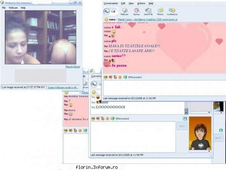This screenshot has height=170, width=226.
Task: Click the Webcam icon in the conversation toolbar
Action: [x=125, y=12]
